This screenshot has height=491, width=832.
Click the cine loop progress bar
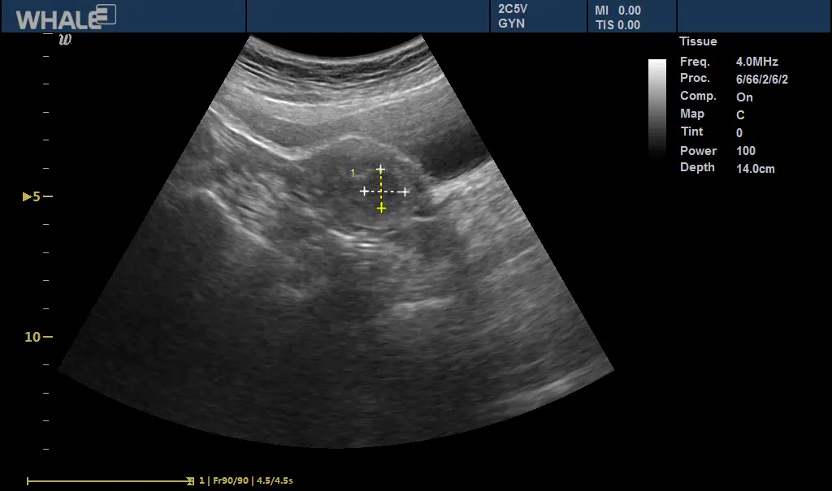coord(110,480)
